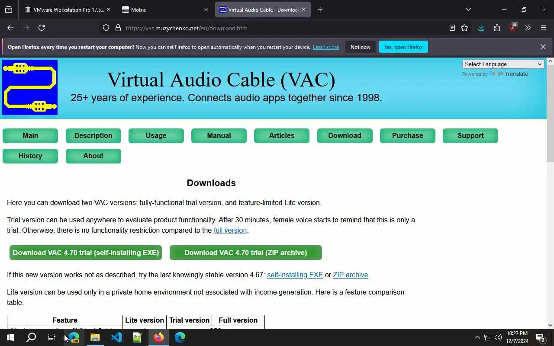Open the Description page
This screenshot has height=346, width=554.
click(93, 135)
